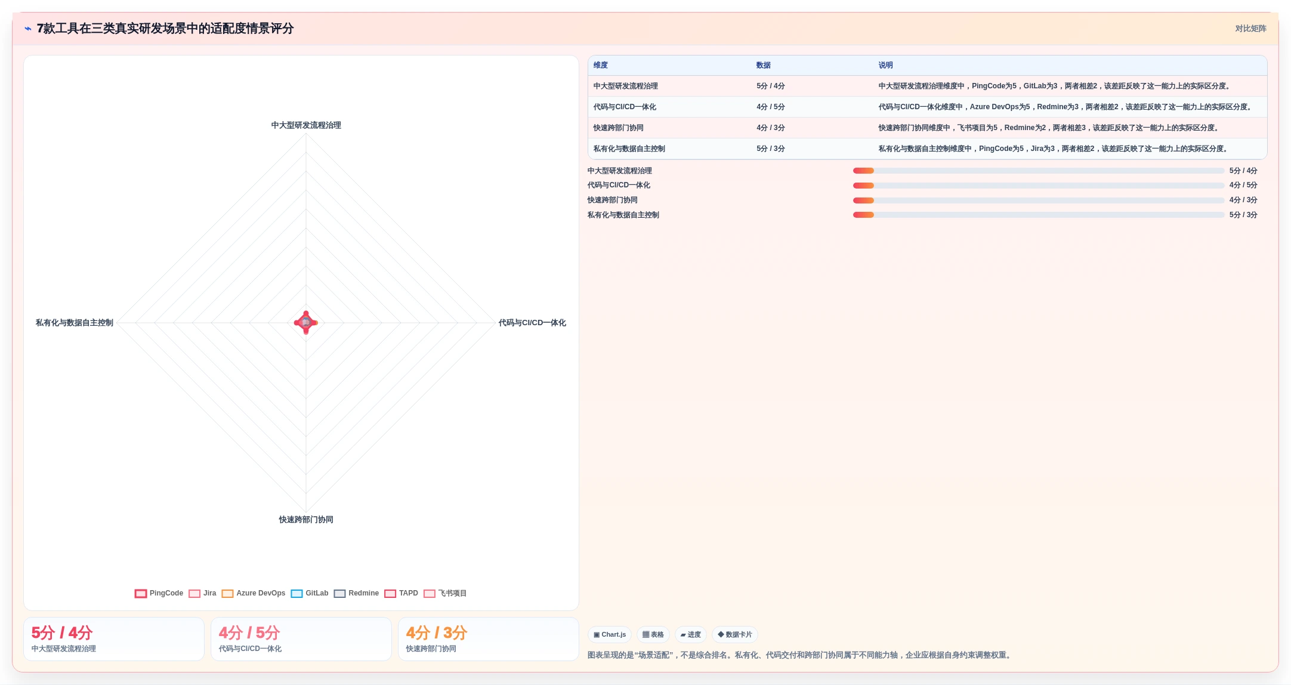The width and height of the screenshot is (1291, 685).
Task: Click the 表格 grid-icon chip
Action: click(x=653, y=634)
